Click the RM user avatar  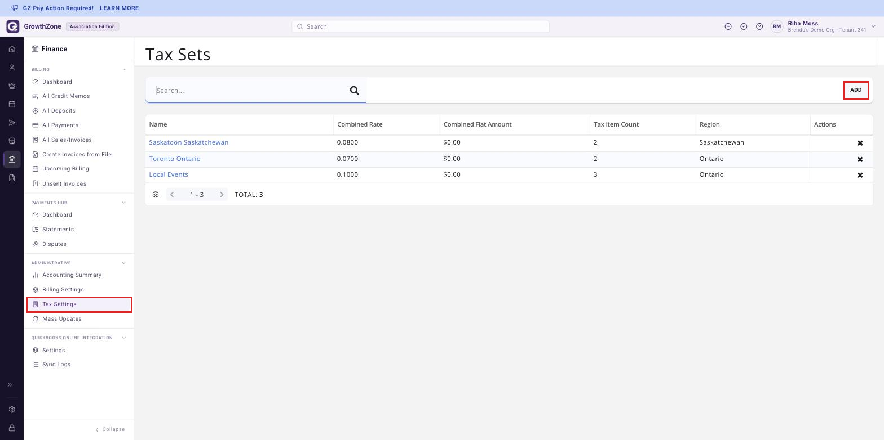(x=777, y=26)
